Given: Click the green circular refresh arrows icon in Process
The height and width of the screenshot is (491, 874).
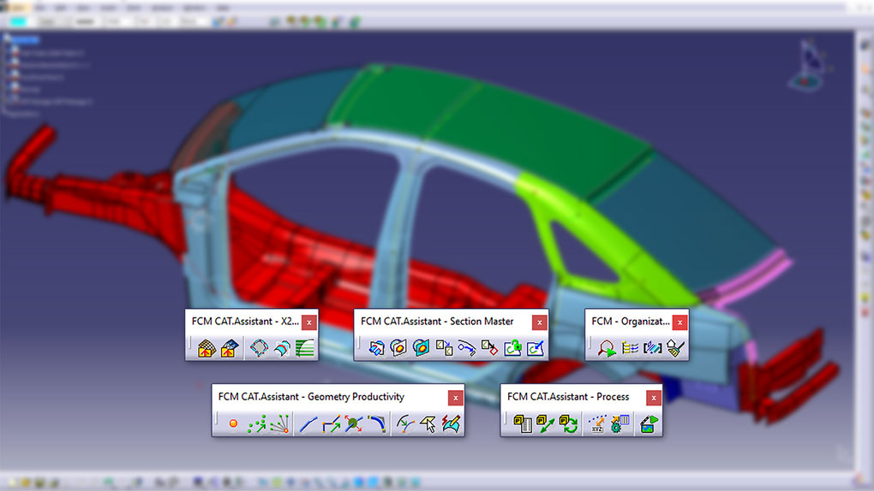Looking at the screenshot, I should (568, 424).
